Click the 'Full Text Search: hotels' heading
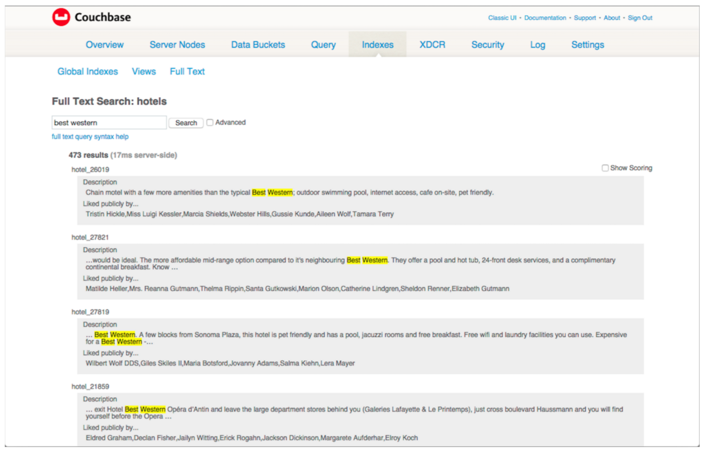The image size is (708, 453). 109,101
